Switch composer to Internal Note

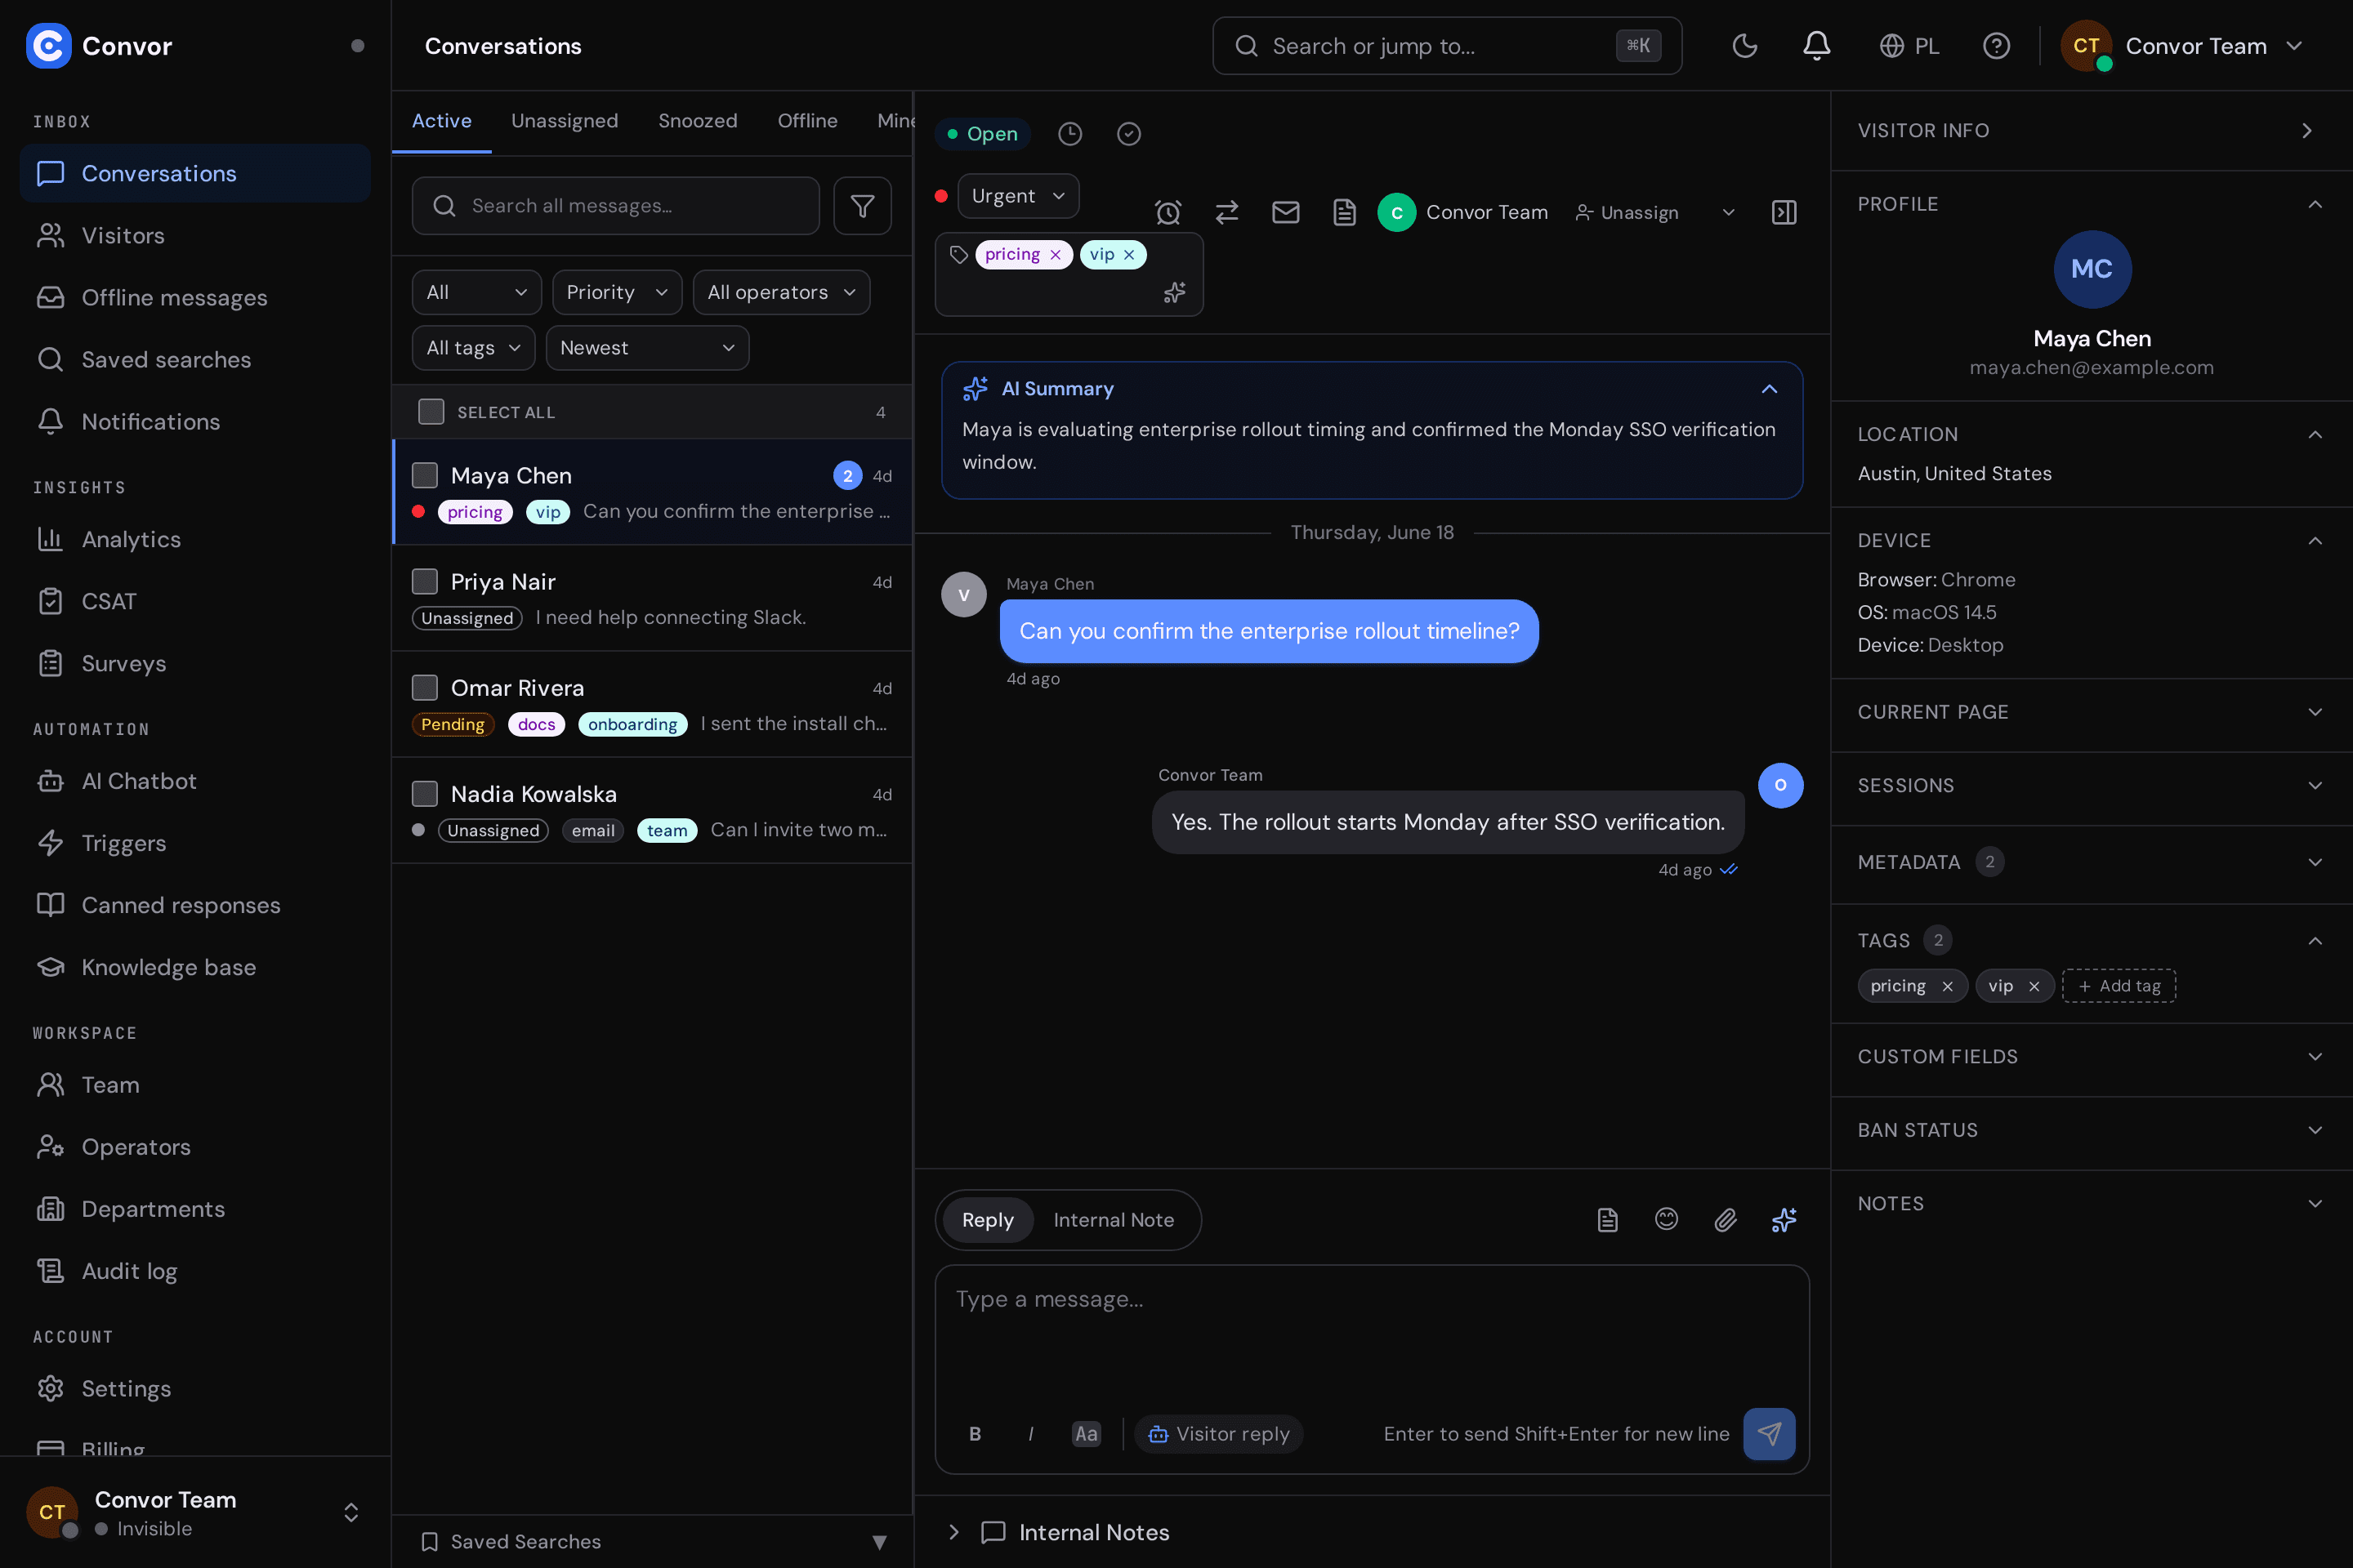(x=1114, y=1220)
